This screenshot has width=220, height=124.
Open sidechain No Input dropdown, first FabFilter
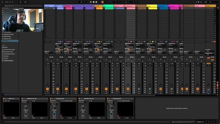pos(26,102)
